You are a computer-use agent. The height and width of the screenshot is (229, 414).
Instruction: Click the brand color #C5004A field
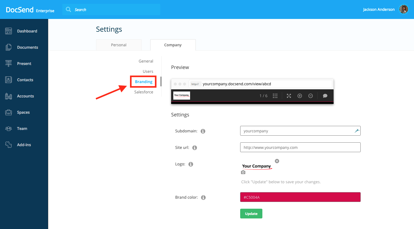300,197
